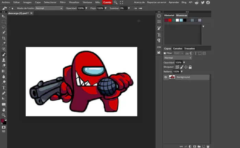
Task: Switch to the Canales tab
Action: pyautogui.click(x=178, y=49)
